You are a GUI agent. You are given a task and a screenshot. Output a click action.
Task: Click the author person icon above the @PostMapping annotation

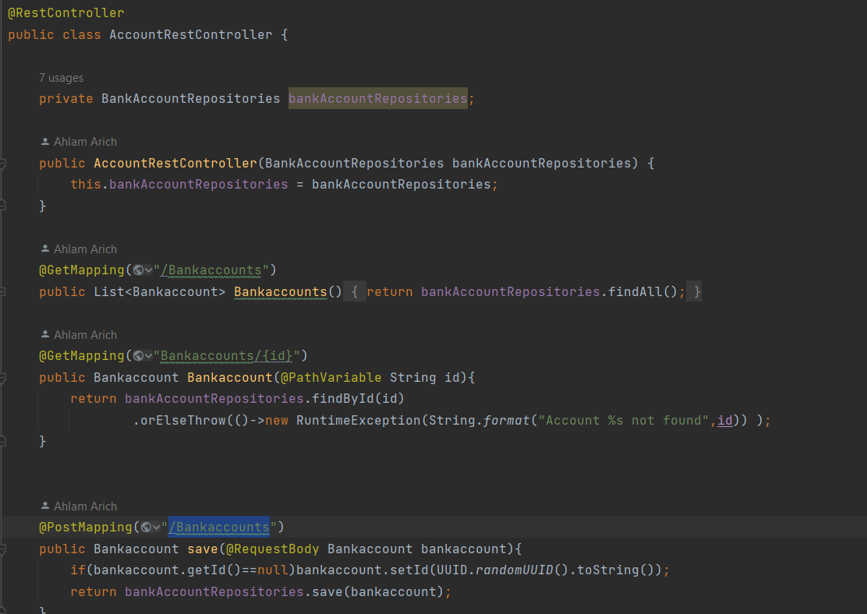coord(45,506)
